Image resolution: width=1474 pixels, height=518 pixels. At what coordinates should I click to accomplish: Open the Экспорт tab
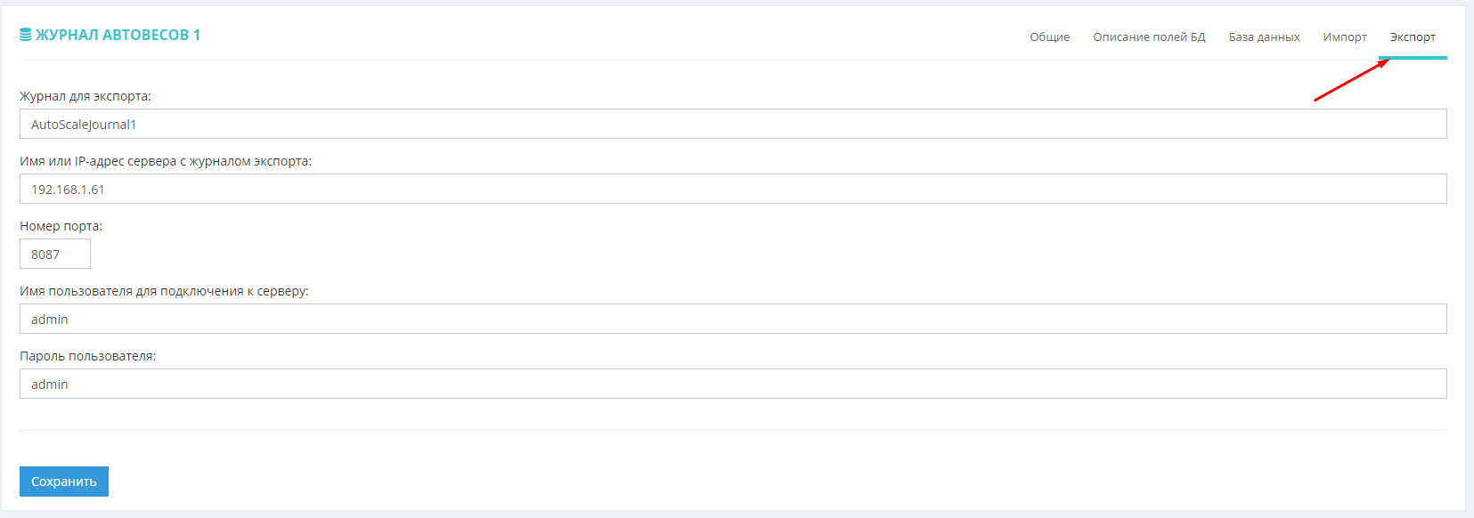tap(1413, 36)
